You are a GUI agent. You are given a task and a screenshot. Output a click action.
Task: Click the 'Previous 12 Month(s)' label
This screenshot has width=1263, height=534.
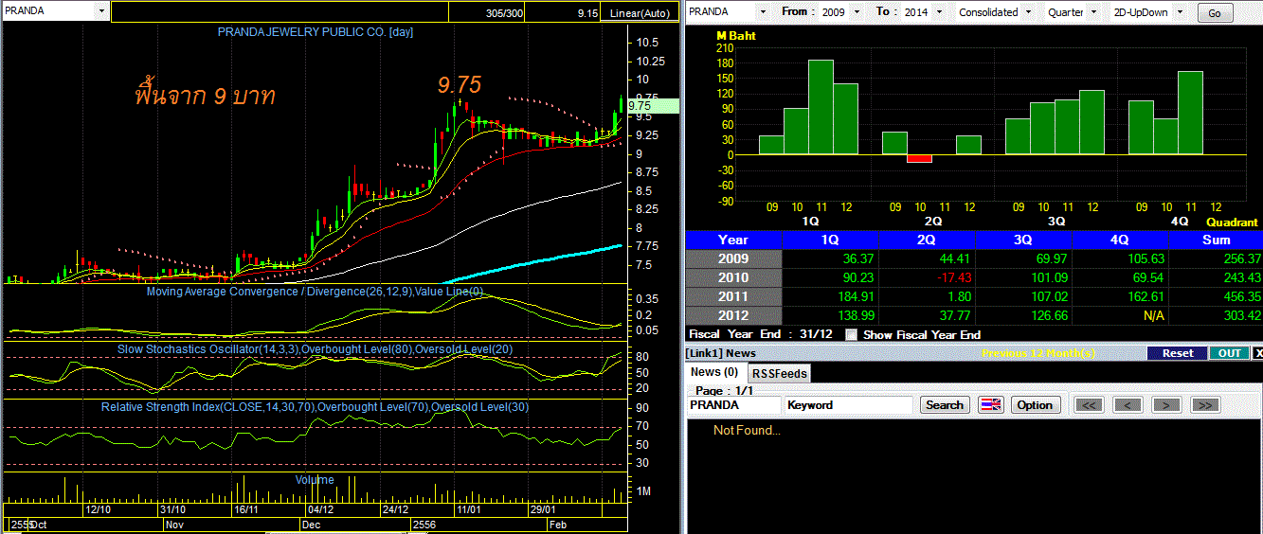pyautogui.click(x=1040, y=353)
